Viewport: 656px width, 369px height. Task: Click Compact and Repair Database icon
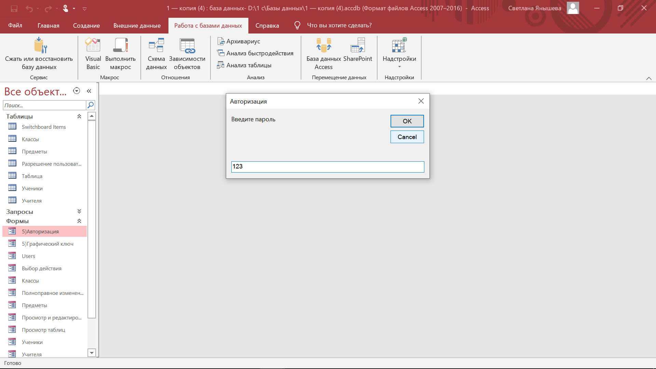tap(40, 46)
